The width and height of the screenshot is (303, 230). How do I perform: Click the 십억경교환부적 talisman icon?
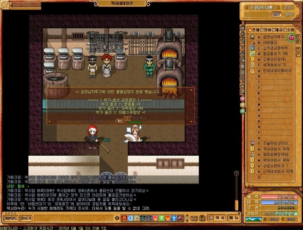(253, 48)
